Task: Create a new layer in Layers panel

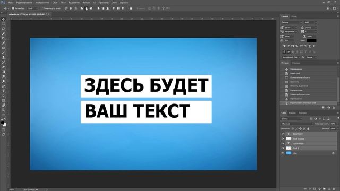Action: pos(329,189)
